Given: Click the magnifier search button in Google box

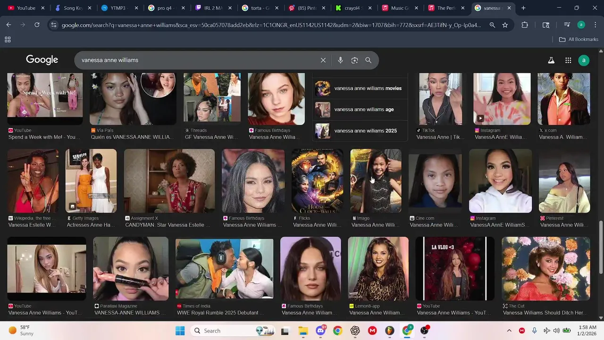Looking at the screenshot, I should 368,60.
